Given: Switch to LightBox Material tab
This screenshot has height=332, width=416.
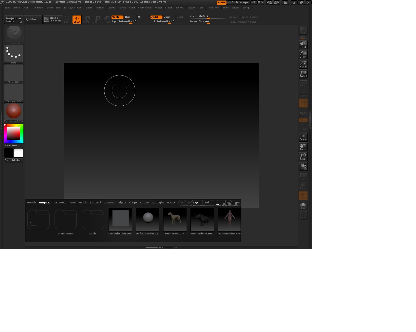Looking at the screenshot, I should click(x=95, y=203).
